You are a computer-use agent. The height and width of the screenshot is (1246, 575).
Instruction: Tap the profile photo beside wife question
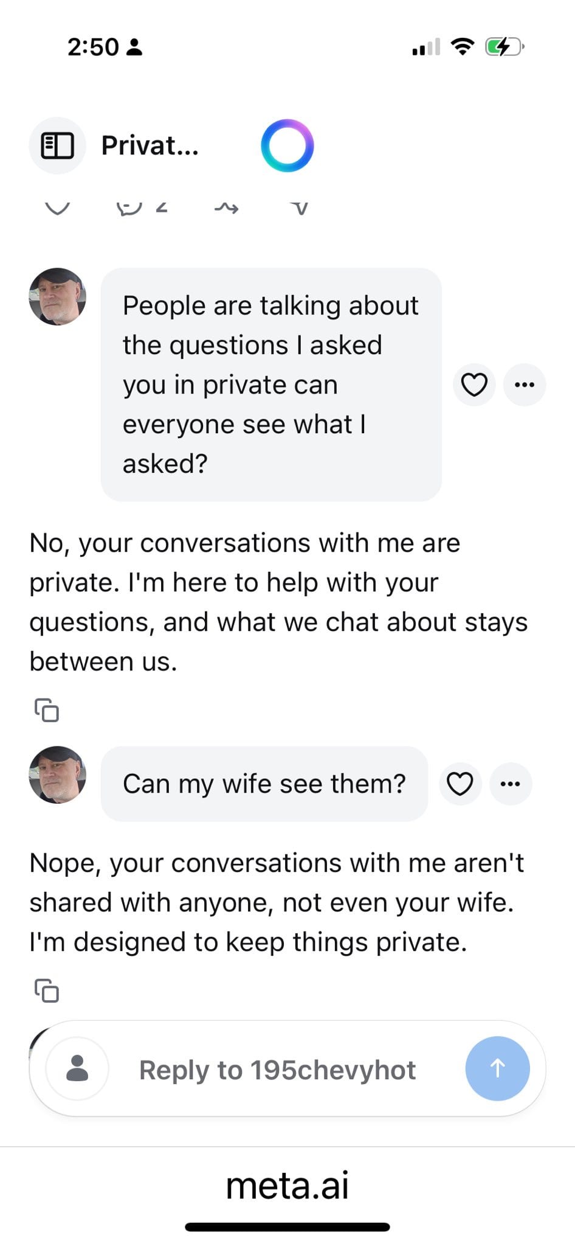click(58, 774)
